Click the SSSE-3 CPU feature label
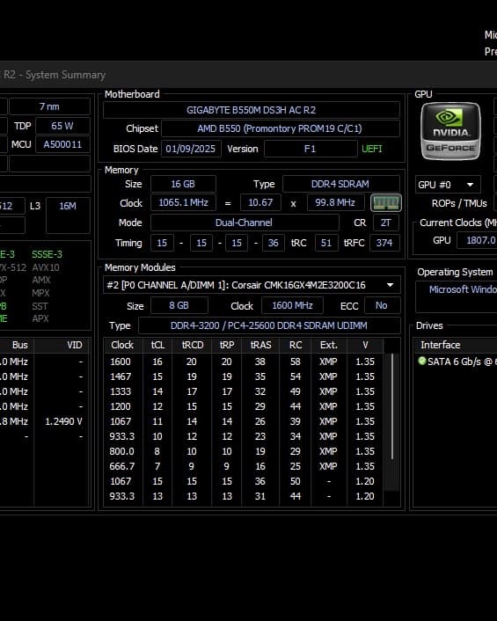This screenshot has height=621, width=497. [48, 254]
